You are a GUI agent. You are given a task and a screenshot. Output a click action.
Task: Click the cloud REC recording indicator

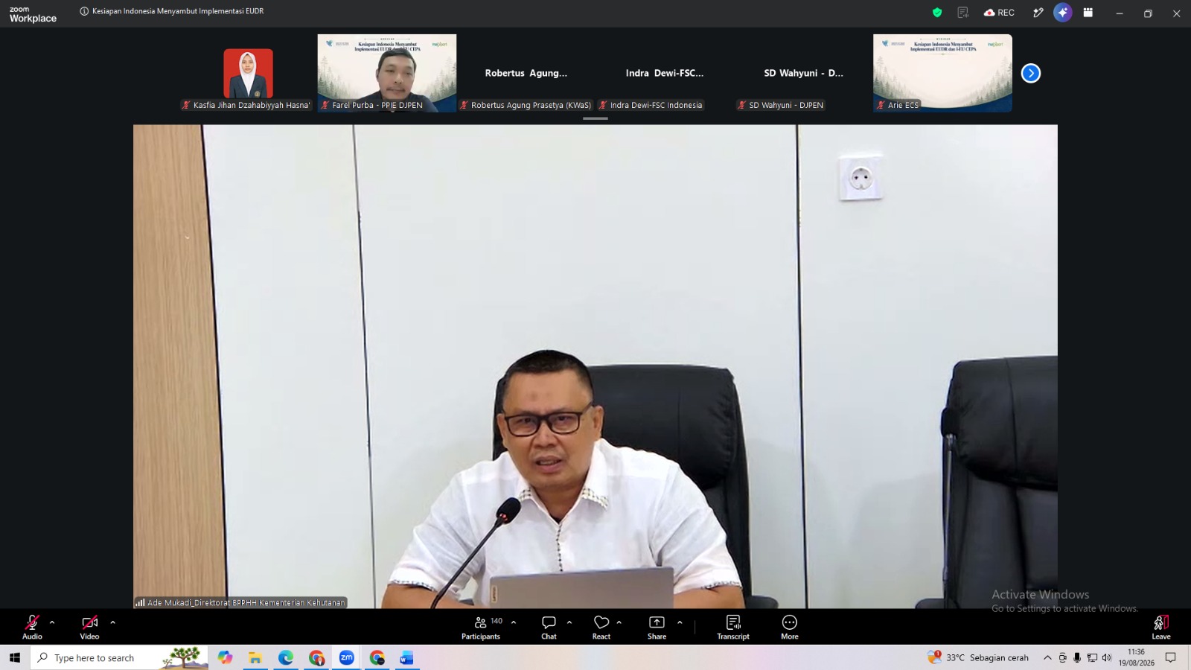(999, 13)
